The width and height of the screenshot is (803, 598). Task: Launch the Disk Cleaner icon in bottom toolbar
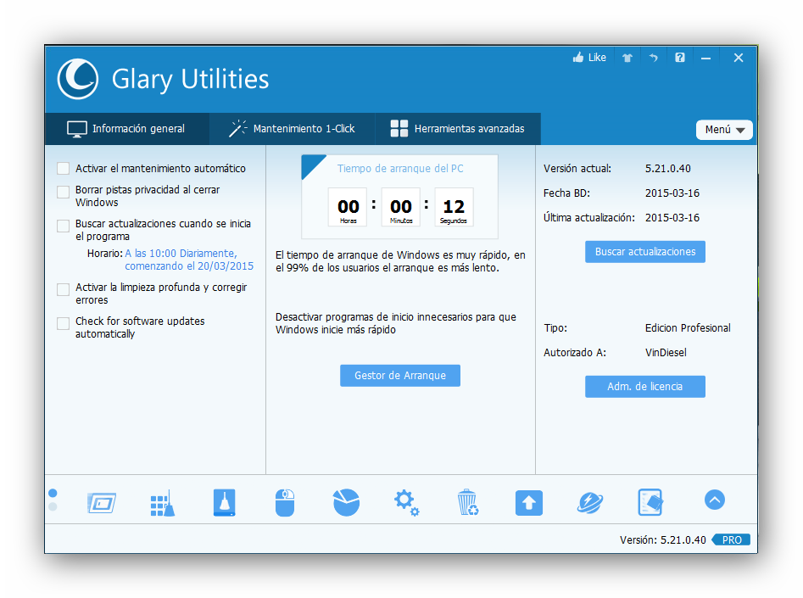tap(102, 502)
